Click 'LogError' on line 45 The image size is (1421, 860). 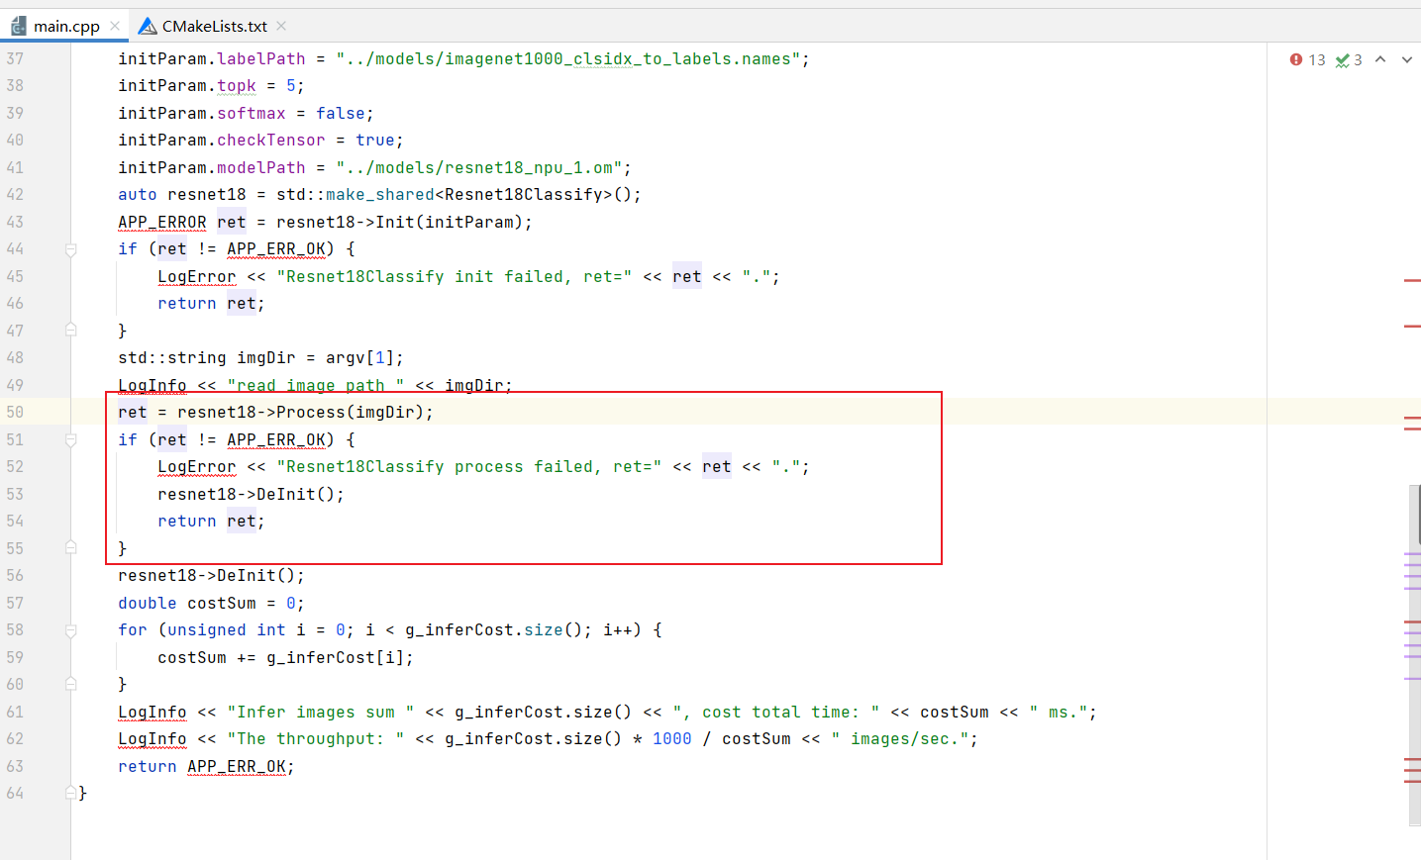pos(197,277)
